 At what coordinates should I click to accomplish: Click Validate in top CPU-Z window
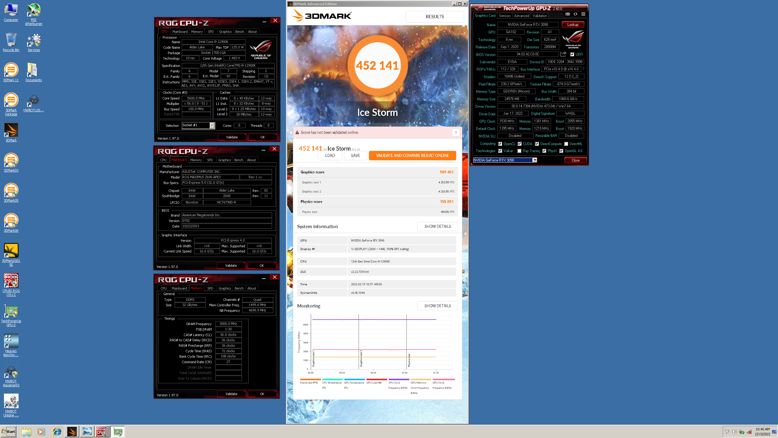[x=232, y=137]
